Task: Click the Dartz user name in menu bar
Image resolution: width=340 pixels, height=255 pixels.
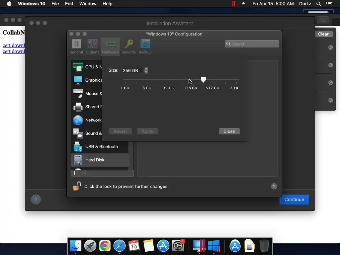Action: pyautogui.click(x=305, y=4)
